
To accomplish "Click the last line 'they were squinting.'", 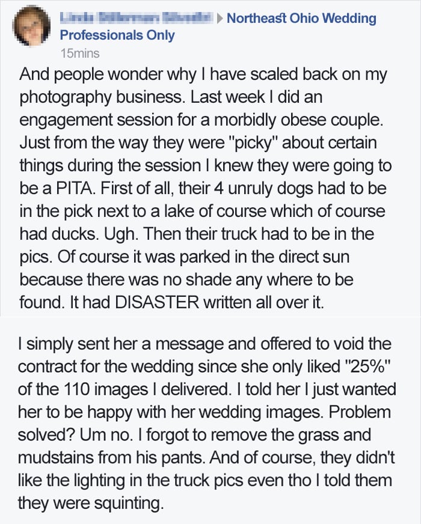I will click(x=91, y=504).
